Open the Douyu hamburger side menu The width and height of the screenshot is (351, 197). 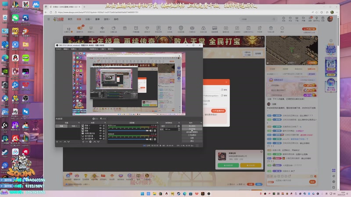(49, 19)
